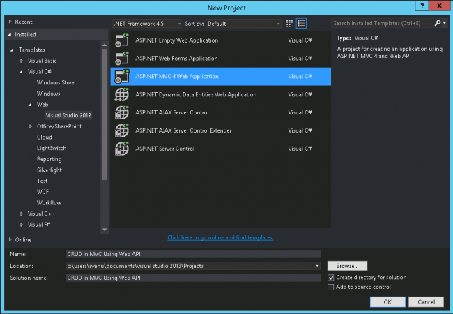Expand the Visual F# node
The width and height of the screenshot is (453, 314).
22,225
